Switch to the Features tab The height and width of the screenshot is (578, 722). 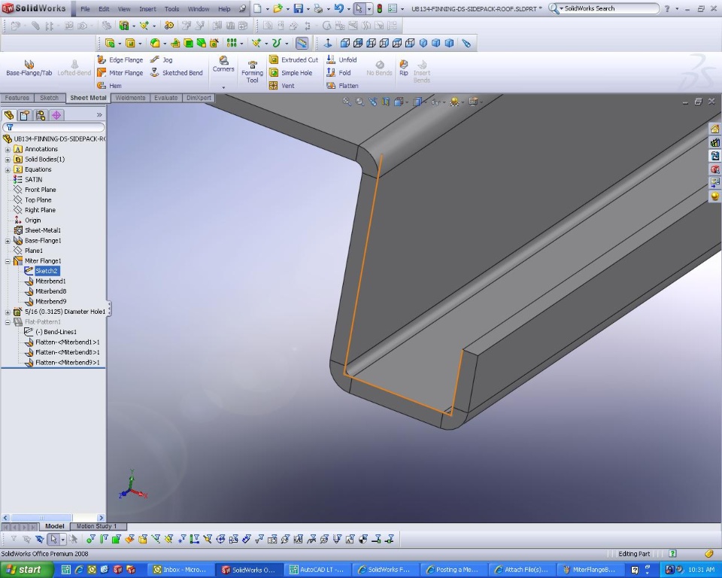coord(17,98)
